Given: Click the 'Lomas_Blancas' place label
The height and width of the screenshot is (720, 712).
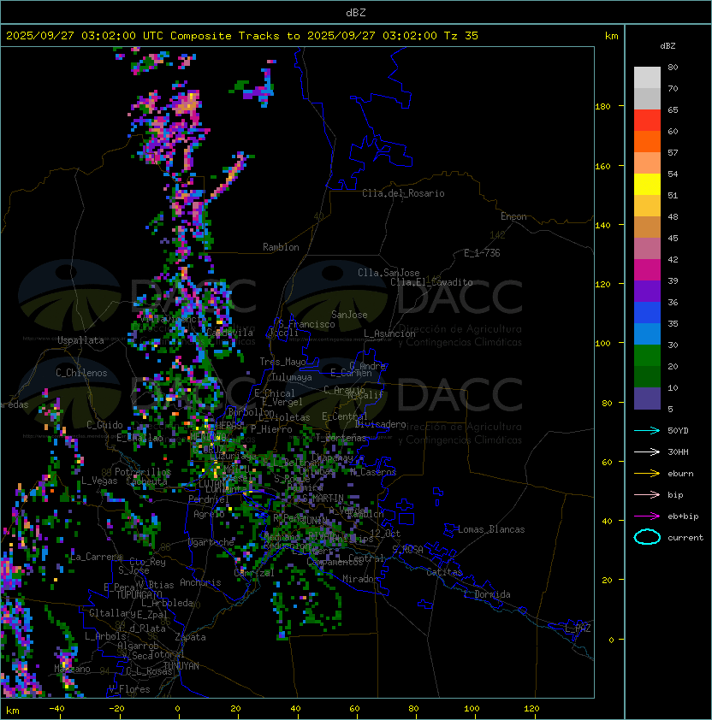Looking at the screenshot, I should [491, 529].
